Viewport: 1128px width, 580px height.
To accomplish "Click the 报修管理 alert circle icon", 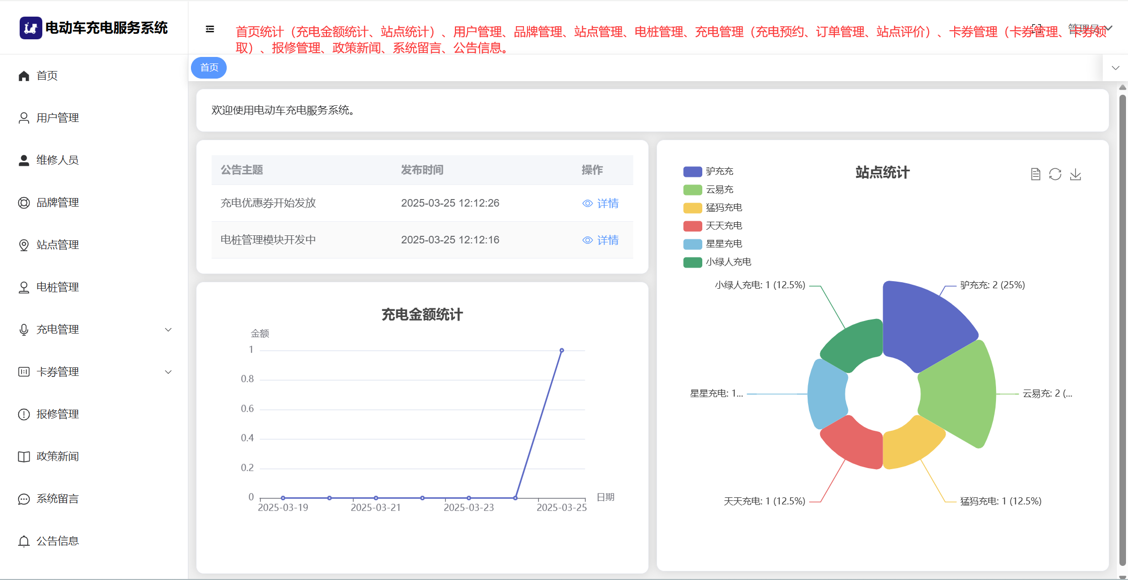I will pos(24,414).
